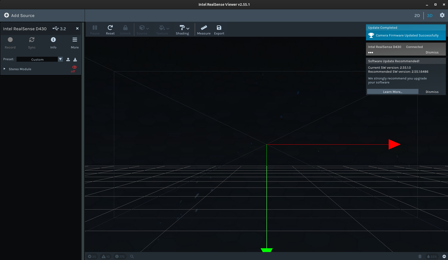The image size is (448, 260).
Task: Click the preset dropdown arrow
Action: 60,59
